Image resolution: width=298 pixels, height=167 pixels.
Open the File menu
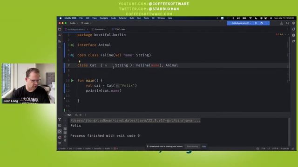tap(81, 18)
